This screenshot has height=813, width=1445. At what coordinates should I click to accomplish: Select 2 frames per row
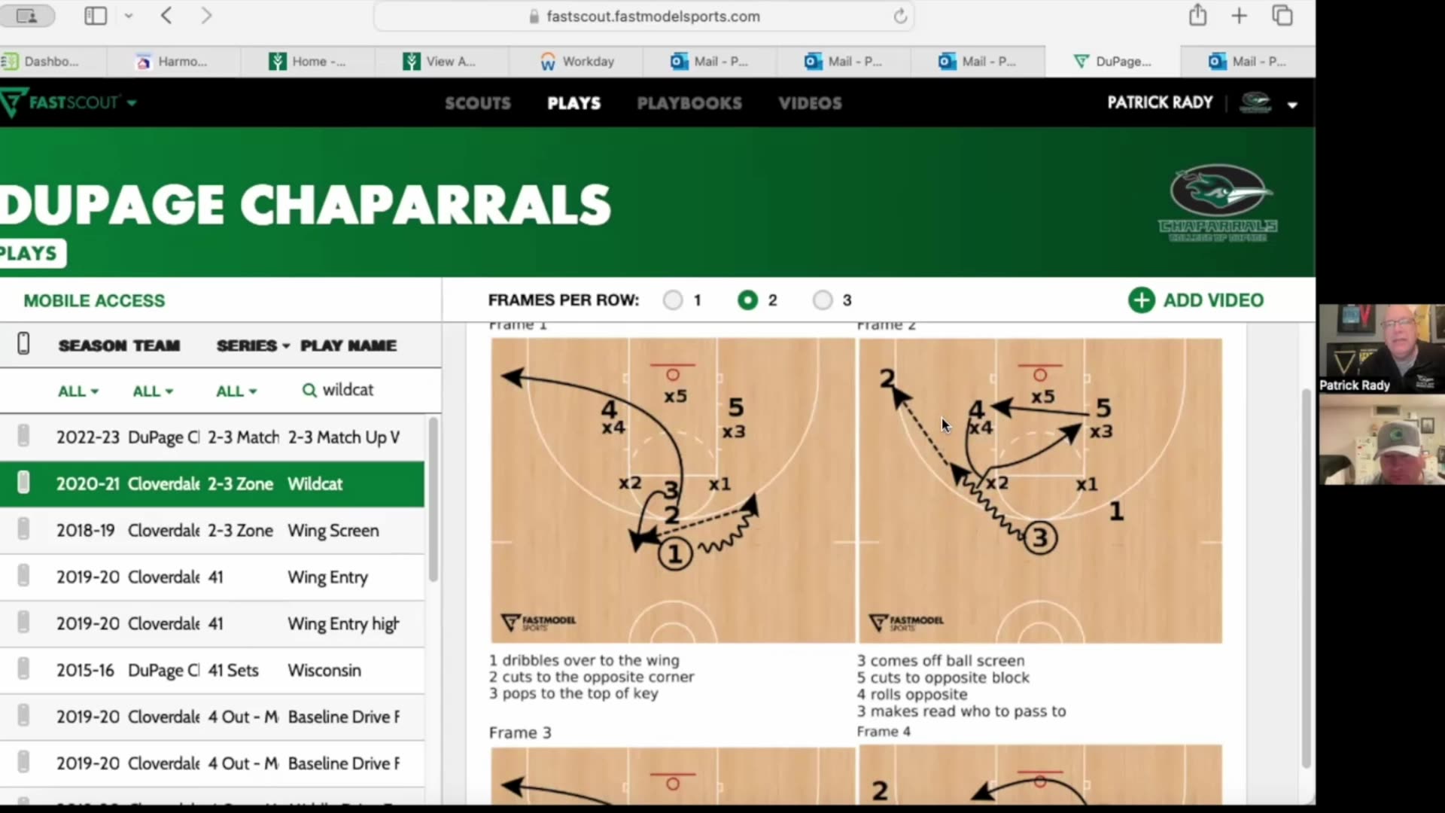(747, 300)
